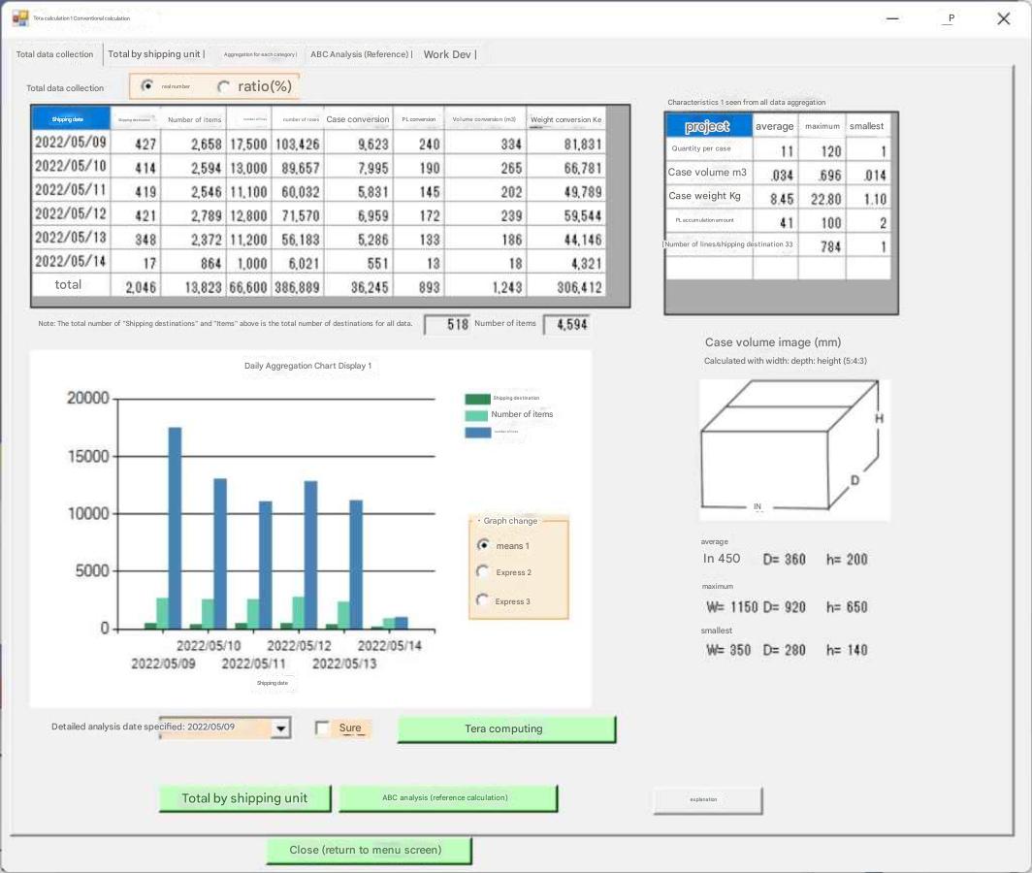Open the 'Work Dev' tab
1032x873 pixels.
(448, 54)
